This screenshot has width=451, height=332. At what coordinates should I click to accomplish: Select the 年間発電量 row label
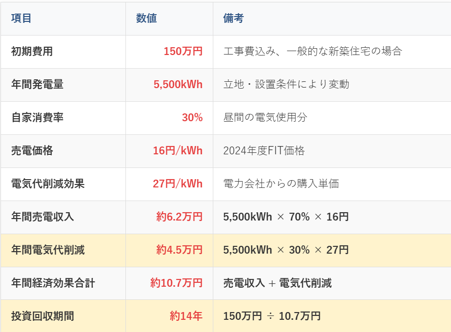click(x=38, y=85)
